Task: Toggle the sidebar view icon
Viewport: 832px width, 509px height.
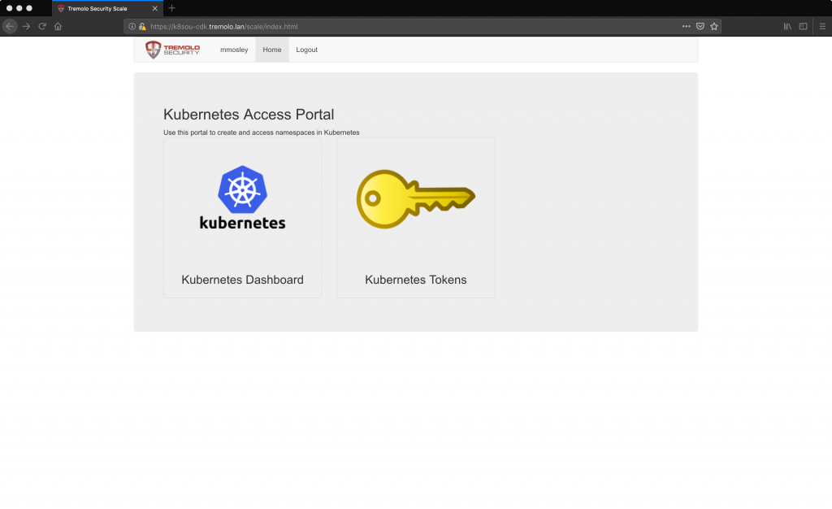Action: tap(804, 26)
